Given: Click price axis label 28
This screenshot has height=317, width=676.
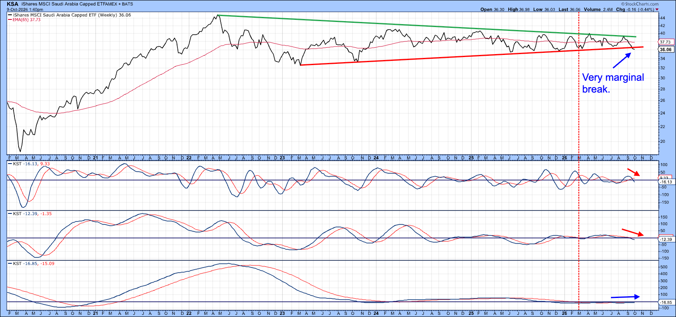Looking at the screenshot, I should click(662, 89).
